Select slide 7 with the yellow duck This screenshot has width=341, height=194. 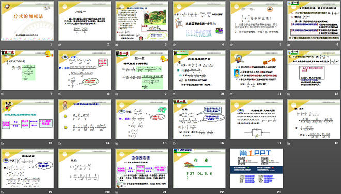pos(27,70)
